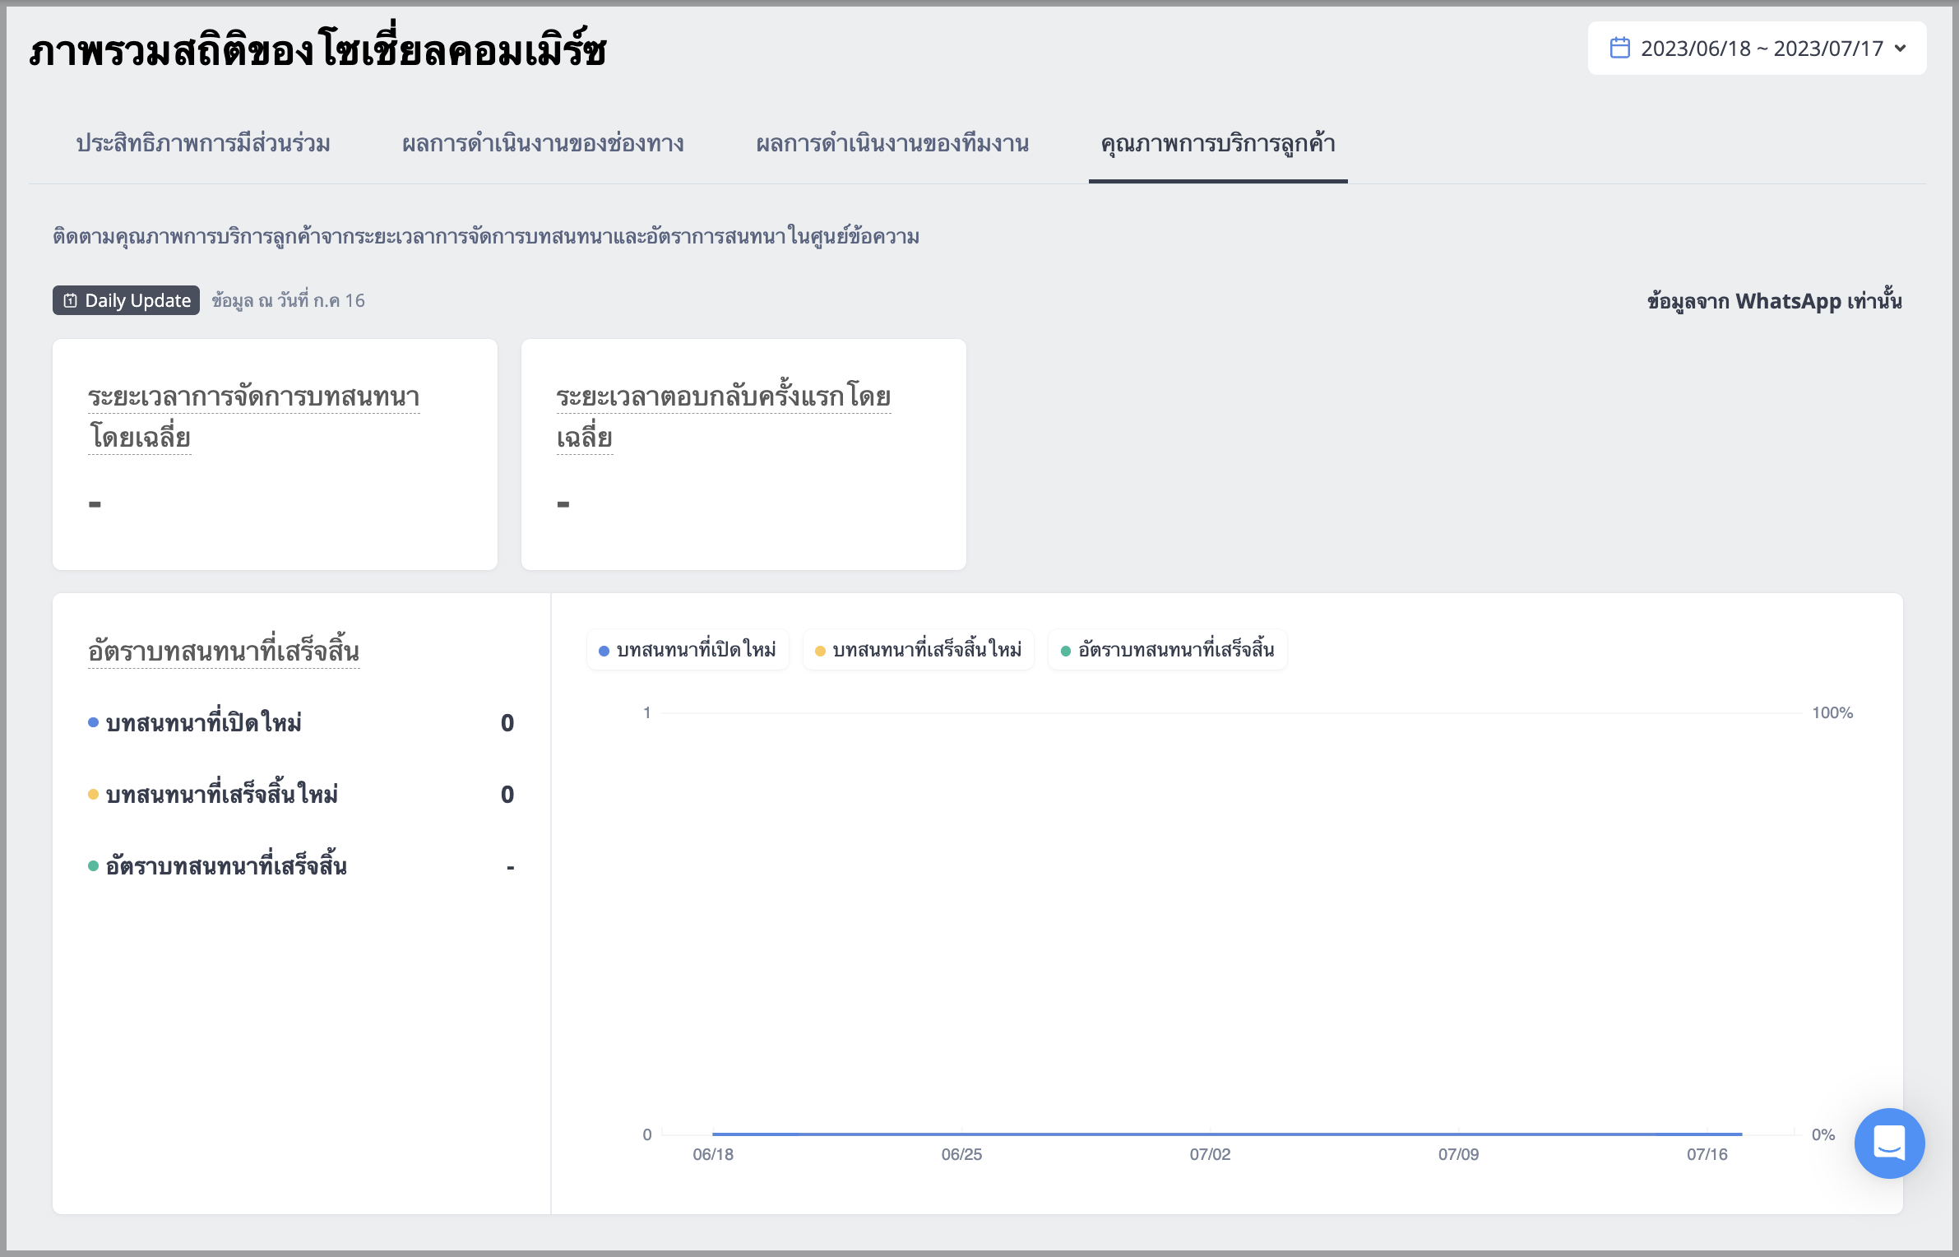
Task: Click the blue chart line
Action: 1227,1134
